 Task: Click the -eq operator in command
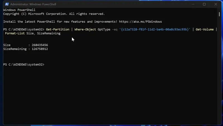115,30
